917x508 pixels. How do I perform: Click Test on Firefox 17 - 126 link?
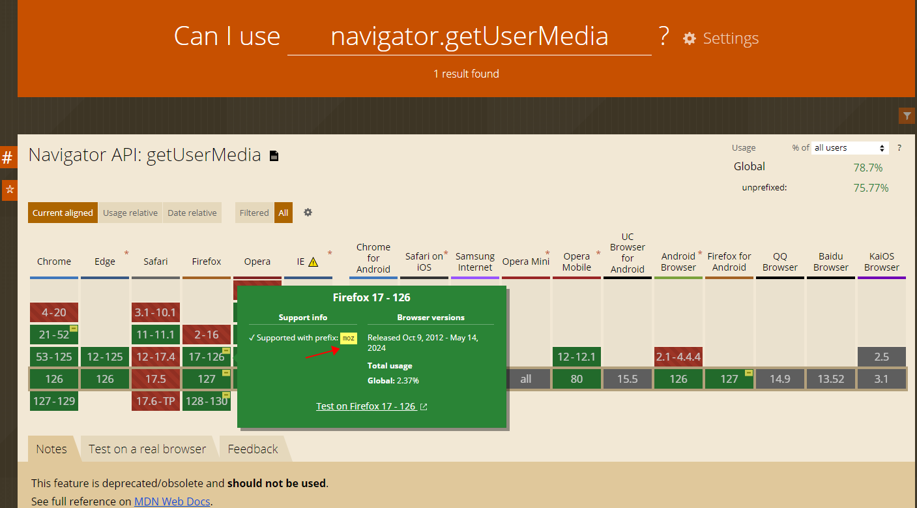point(366,406)
